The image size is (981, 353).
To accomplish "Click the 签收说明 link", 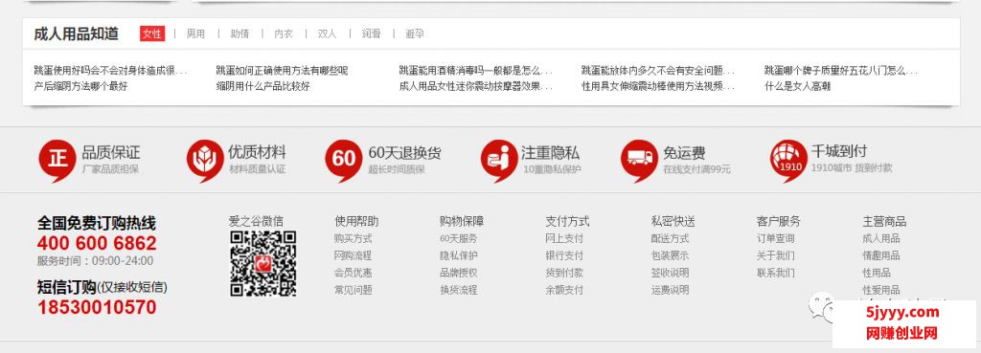I will coord(670,273).
